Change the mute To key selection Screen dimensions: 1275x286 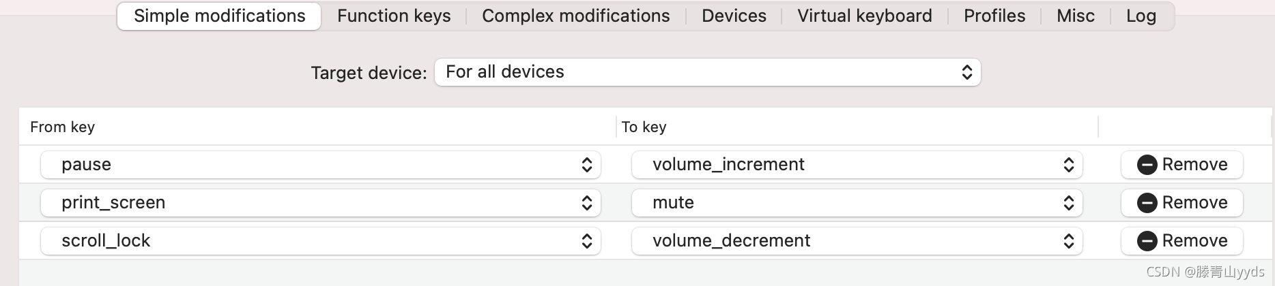point(857,203)
